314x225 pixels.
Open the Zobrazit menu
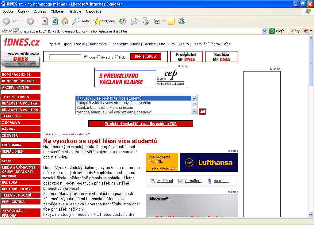pos(40,11)
